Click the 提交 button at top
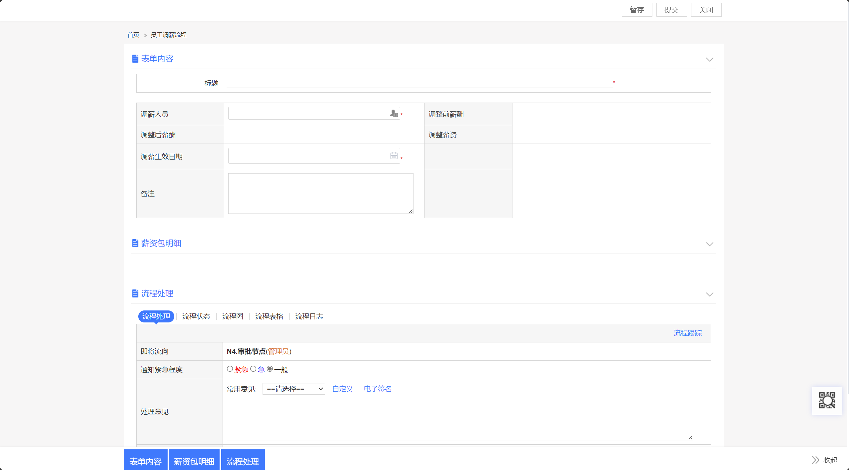The height and width of the screenshot is (470, 849). (671, 10)
